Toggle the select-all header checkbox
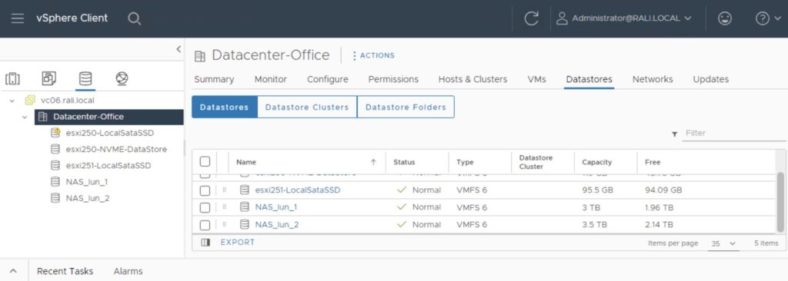Image resolution: width=788 pixels, height=281 pixels. (x=205, y=161)
